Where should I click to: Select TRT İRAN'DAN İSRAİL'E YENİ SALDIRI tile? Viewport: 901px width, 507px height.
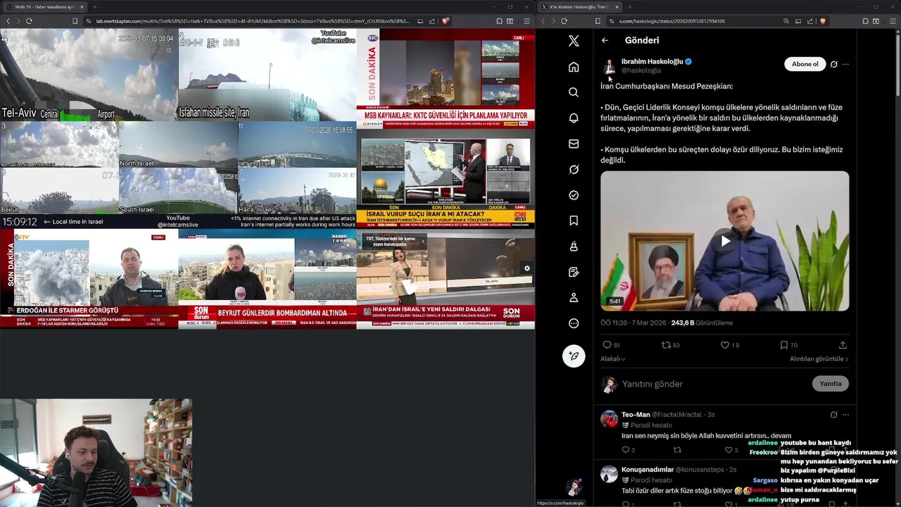click(446, 279)
